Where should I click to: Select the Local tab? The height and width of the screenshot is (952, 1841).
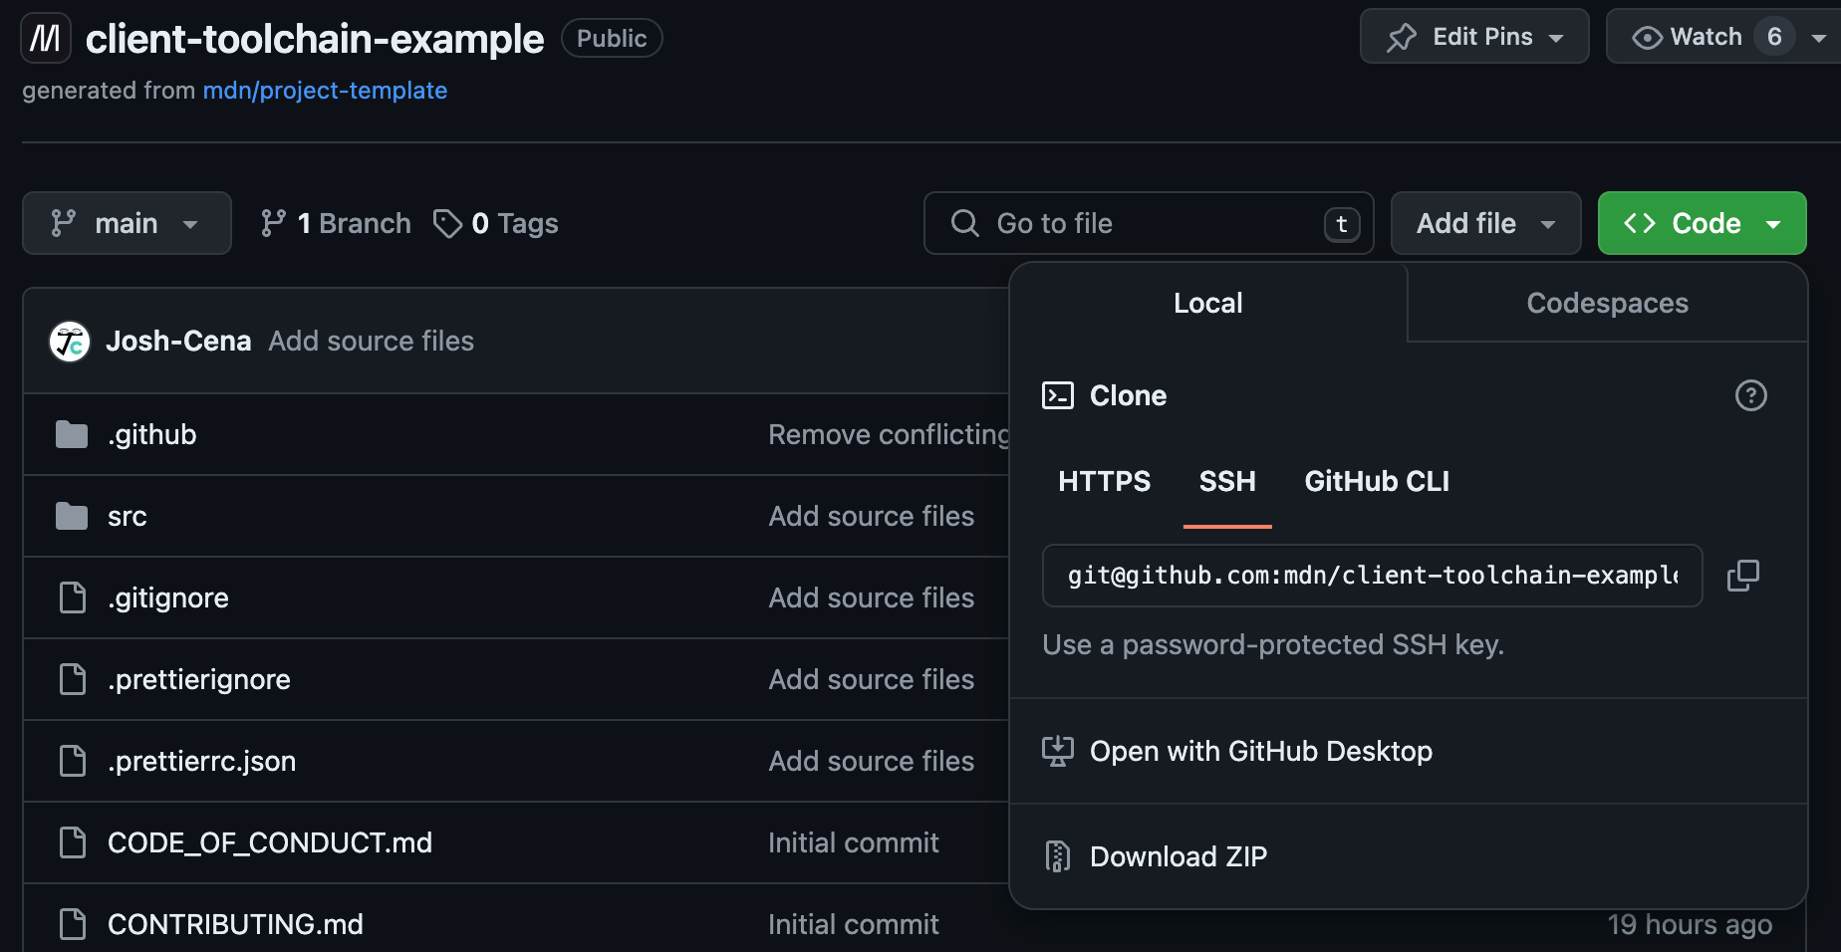tap(1207, 303)
